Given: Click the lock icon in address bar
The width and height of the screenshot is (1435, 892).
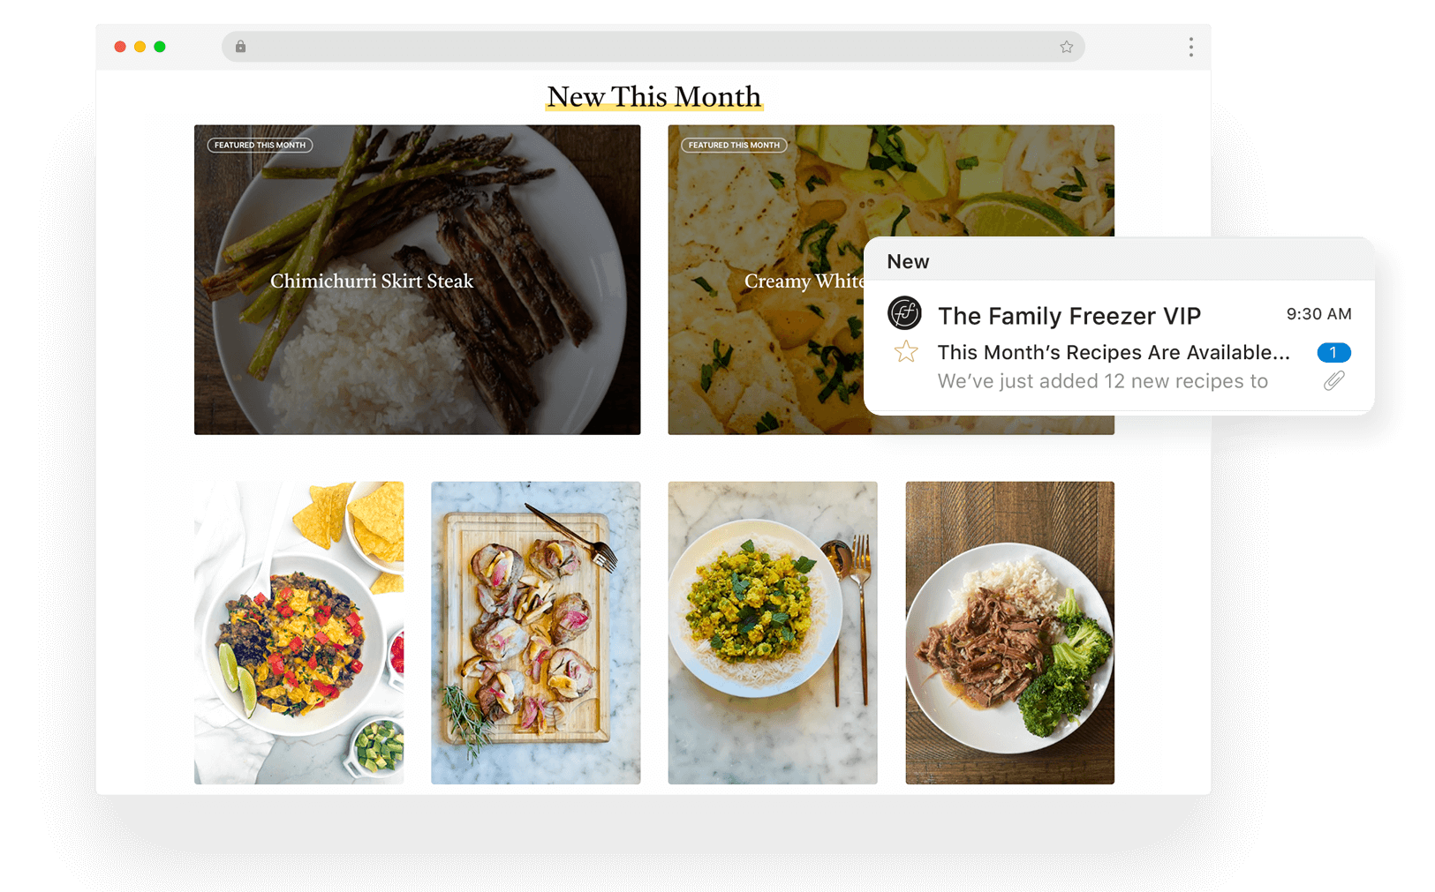Looking at the screenshot, I should point(240,47).
